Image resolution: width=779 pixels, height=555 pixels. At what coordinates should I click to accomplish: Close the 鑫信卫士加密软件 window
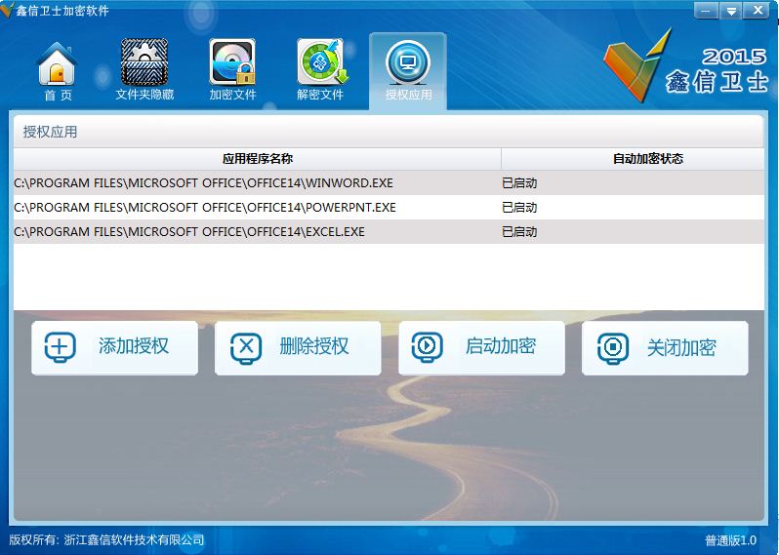coord(756,11)
